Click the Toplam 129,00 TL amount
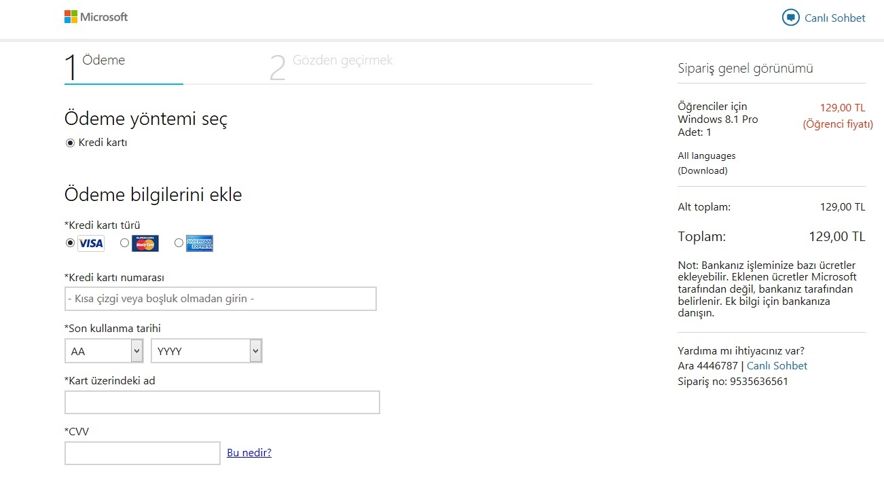884x495 pixels. (837, 237)
